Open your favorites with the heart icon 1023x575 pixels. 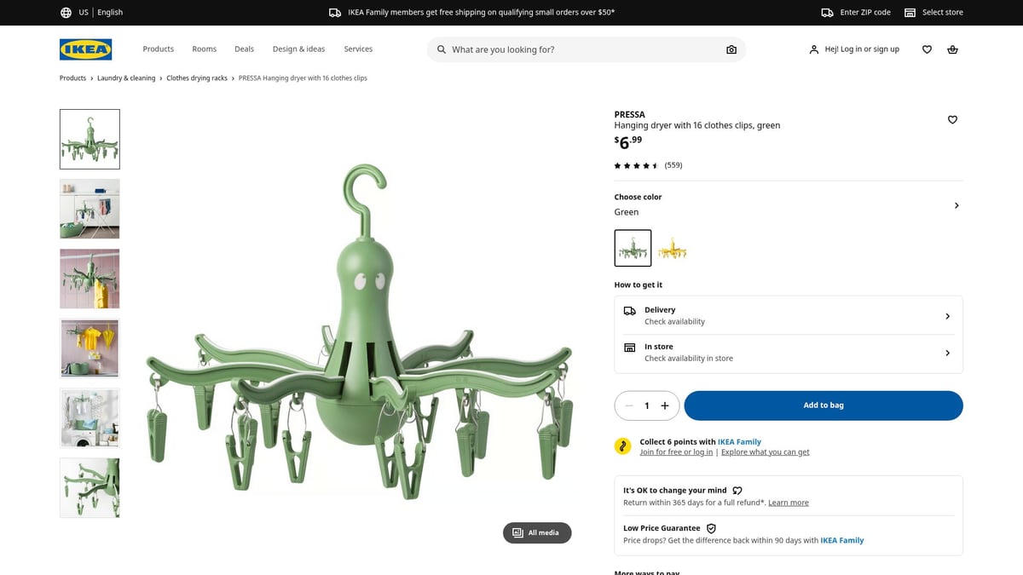tap(927, 49)
